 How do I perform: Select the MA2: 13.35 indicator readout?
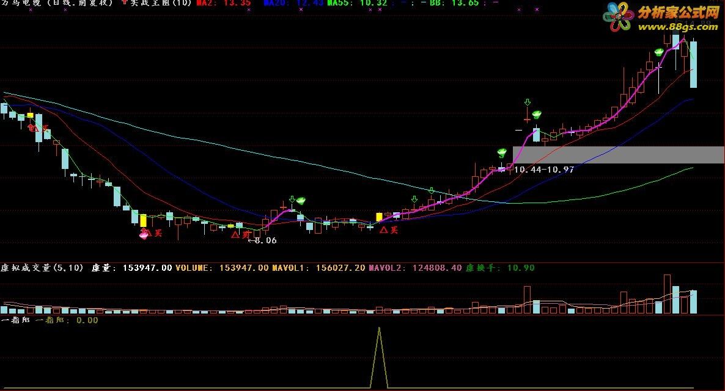click(224, 3)
